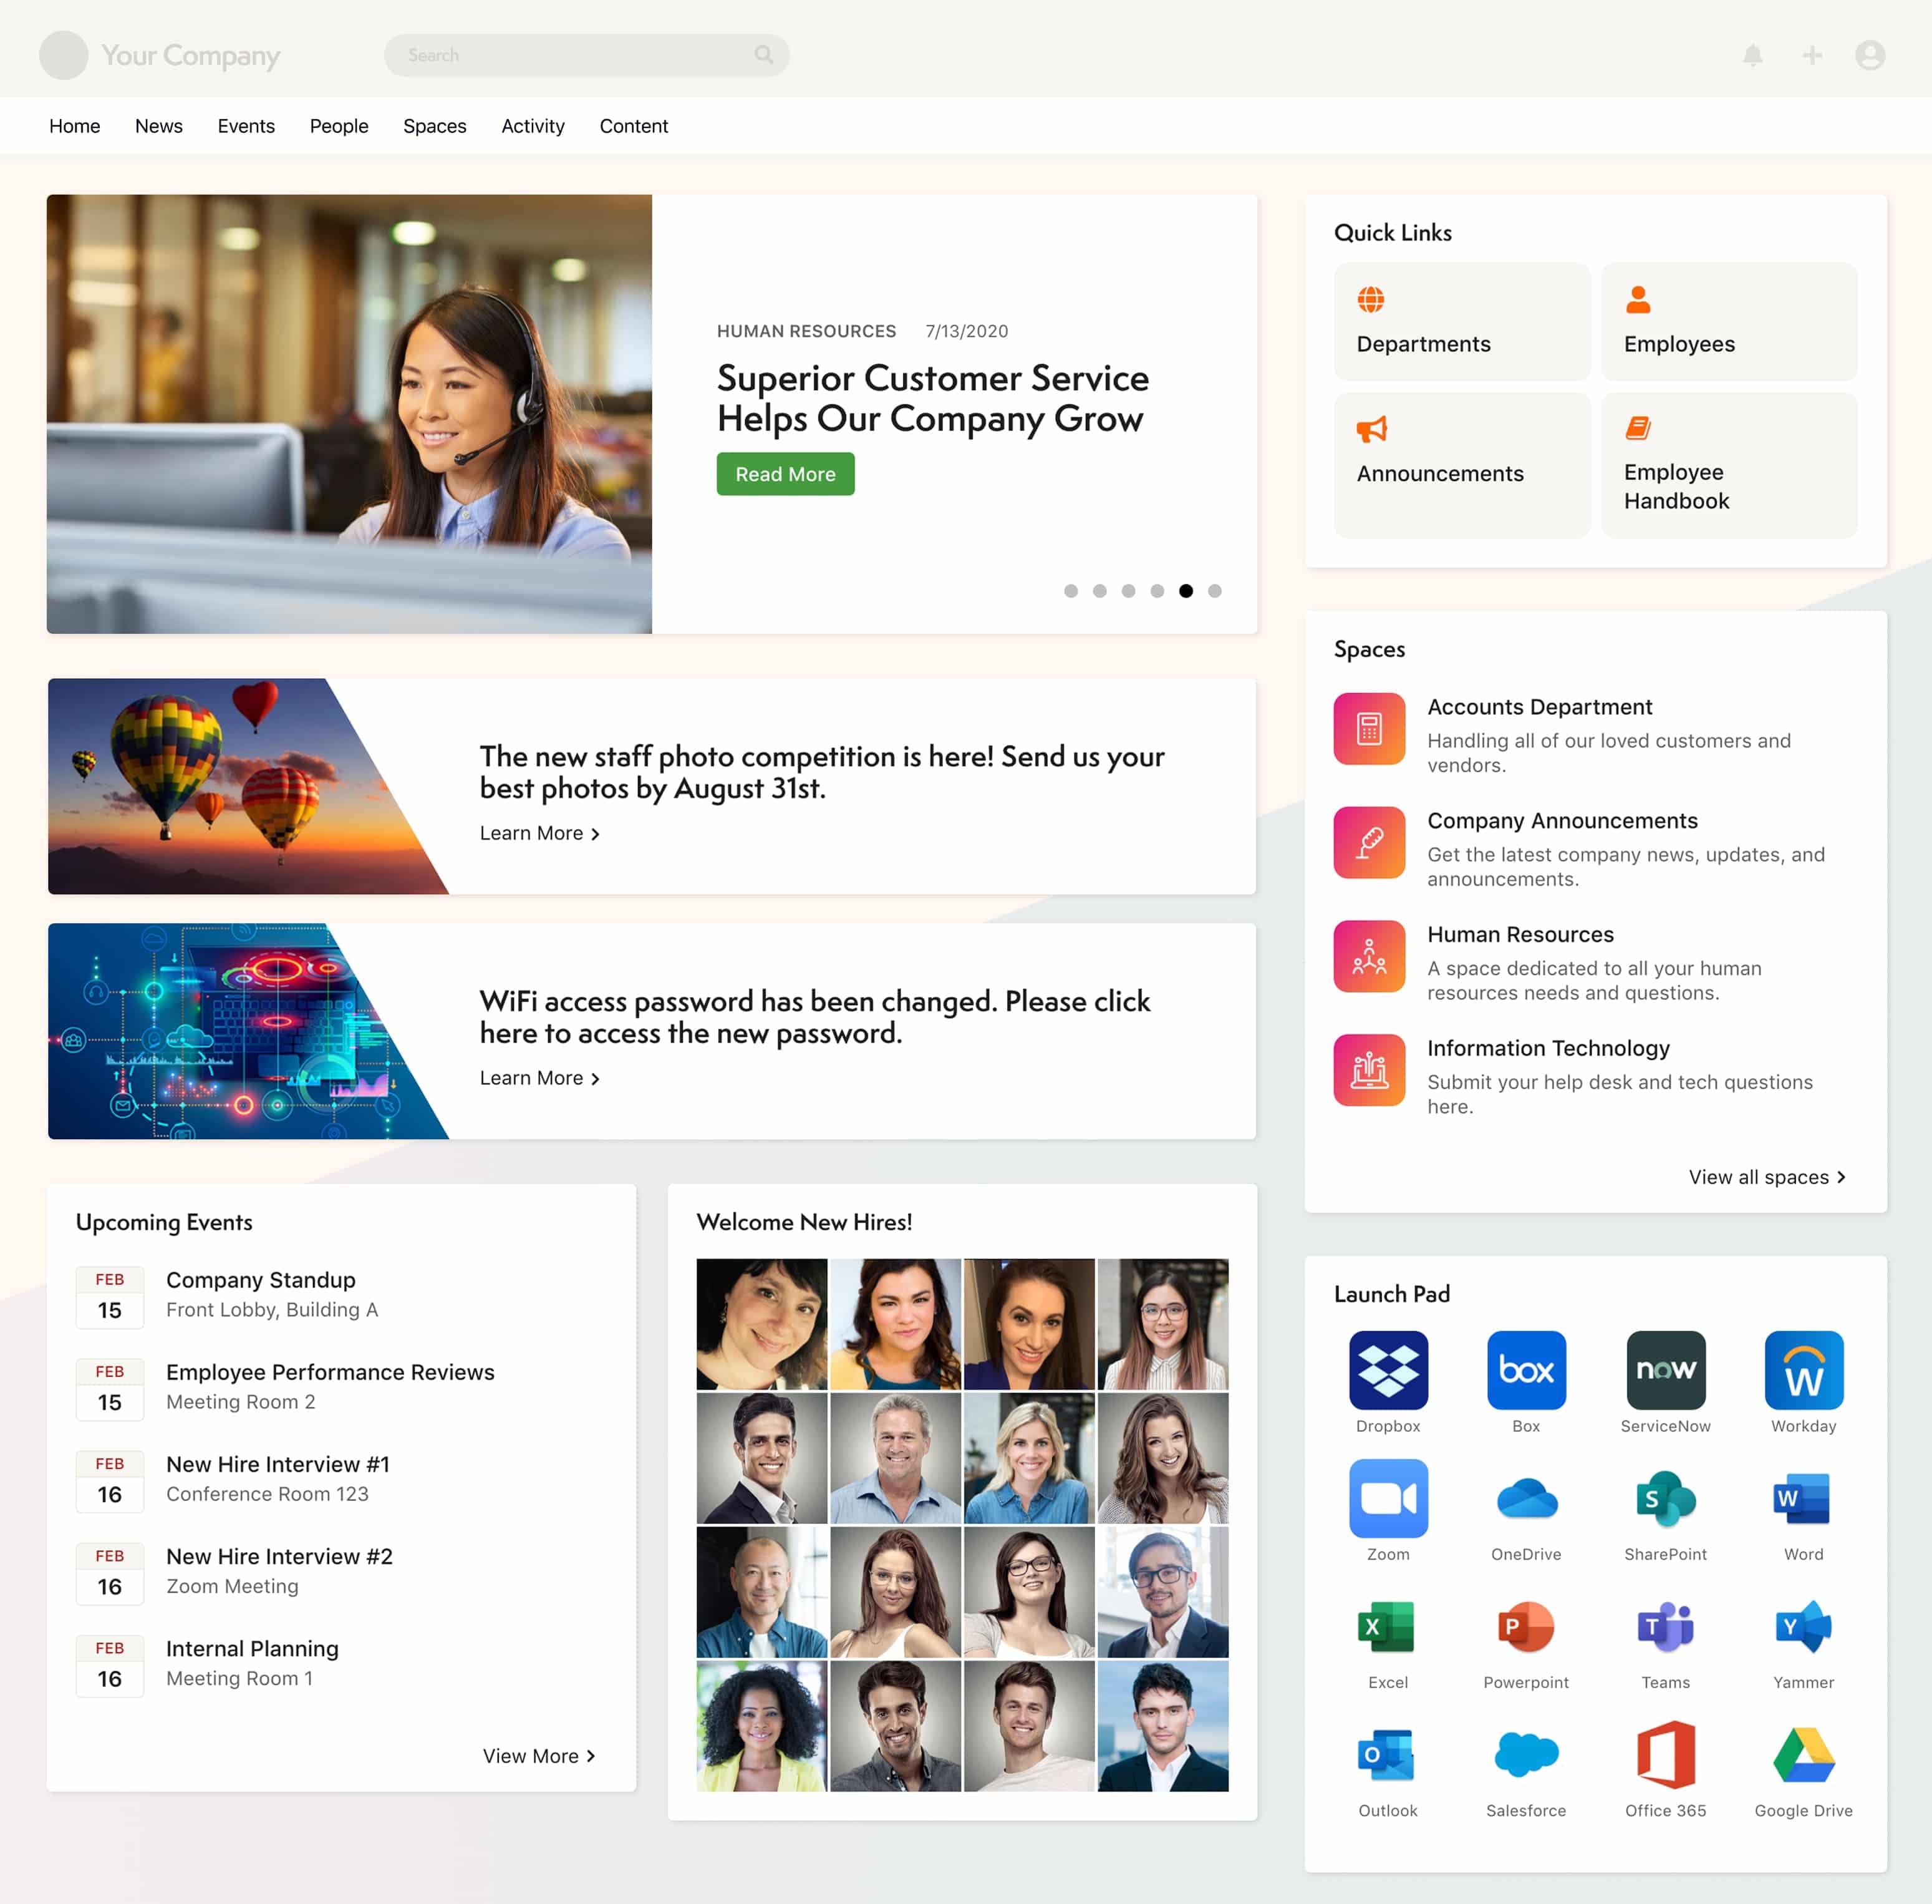Switch to the News tab
1932x1904 pixels.
click(159, 126)
